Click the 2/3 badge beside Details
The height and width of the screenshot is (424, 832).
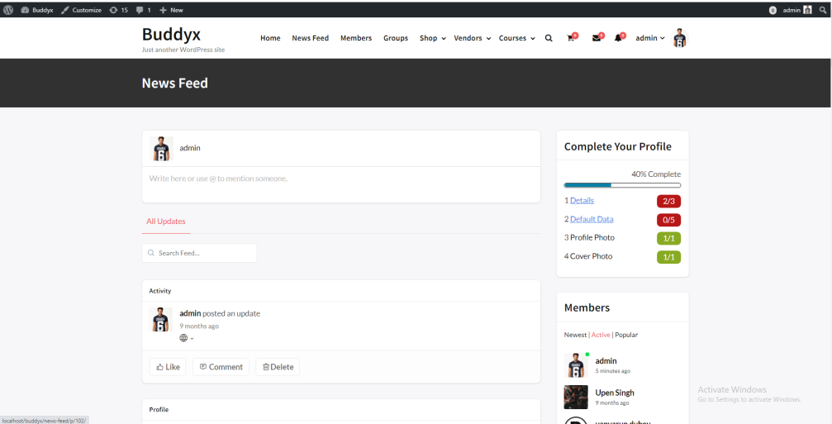point(668,201)
